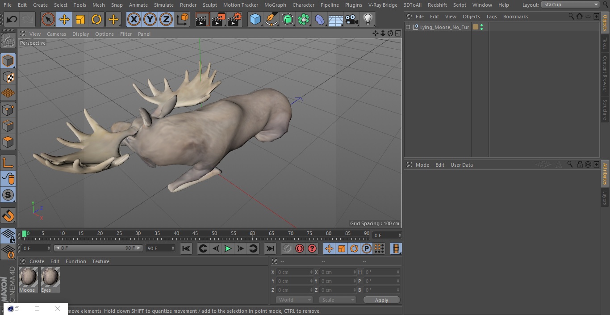
Task: Click the Apply coordinates button
Action: (381, 300)
